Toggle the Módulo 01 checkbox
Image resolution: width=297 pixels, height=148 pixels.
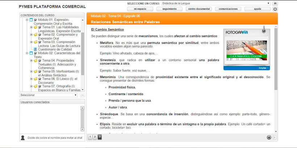35,20
